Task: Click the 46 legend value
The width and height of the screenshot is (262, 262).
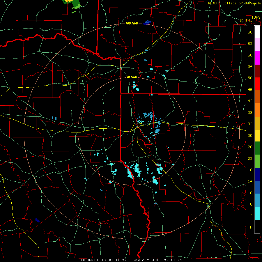Action: click(250, 90)
